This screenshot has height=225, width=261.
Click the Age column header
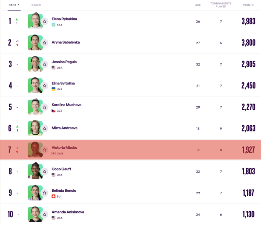tap(198, 5)
